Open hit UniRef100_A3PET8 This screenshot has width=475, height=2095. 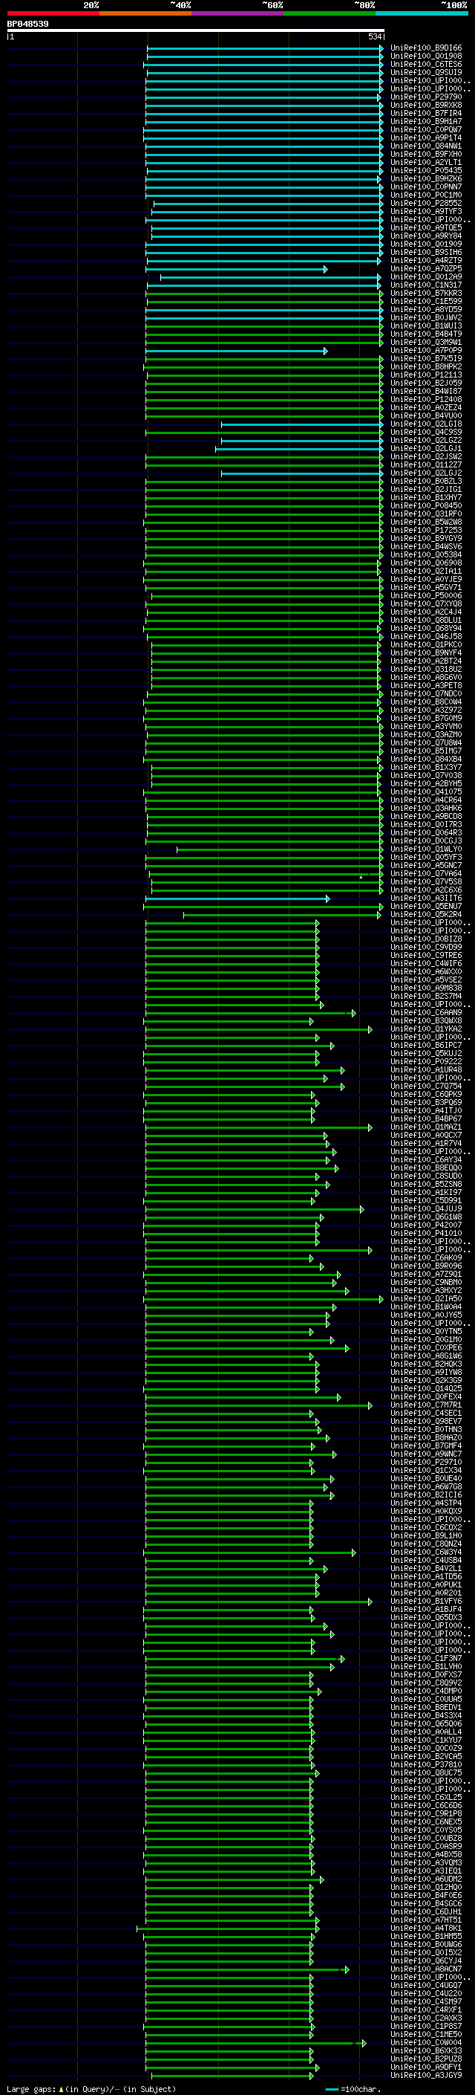click(426, 686)
